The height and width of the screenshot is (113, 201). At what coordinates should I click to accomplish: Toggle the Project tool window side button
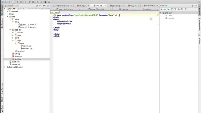(2, 10)
